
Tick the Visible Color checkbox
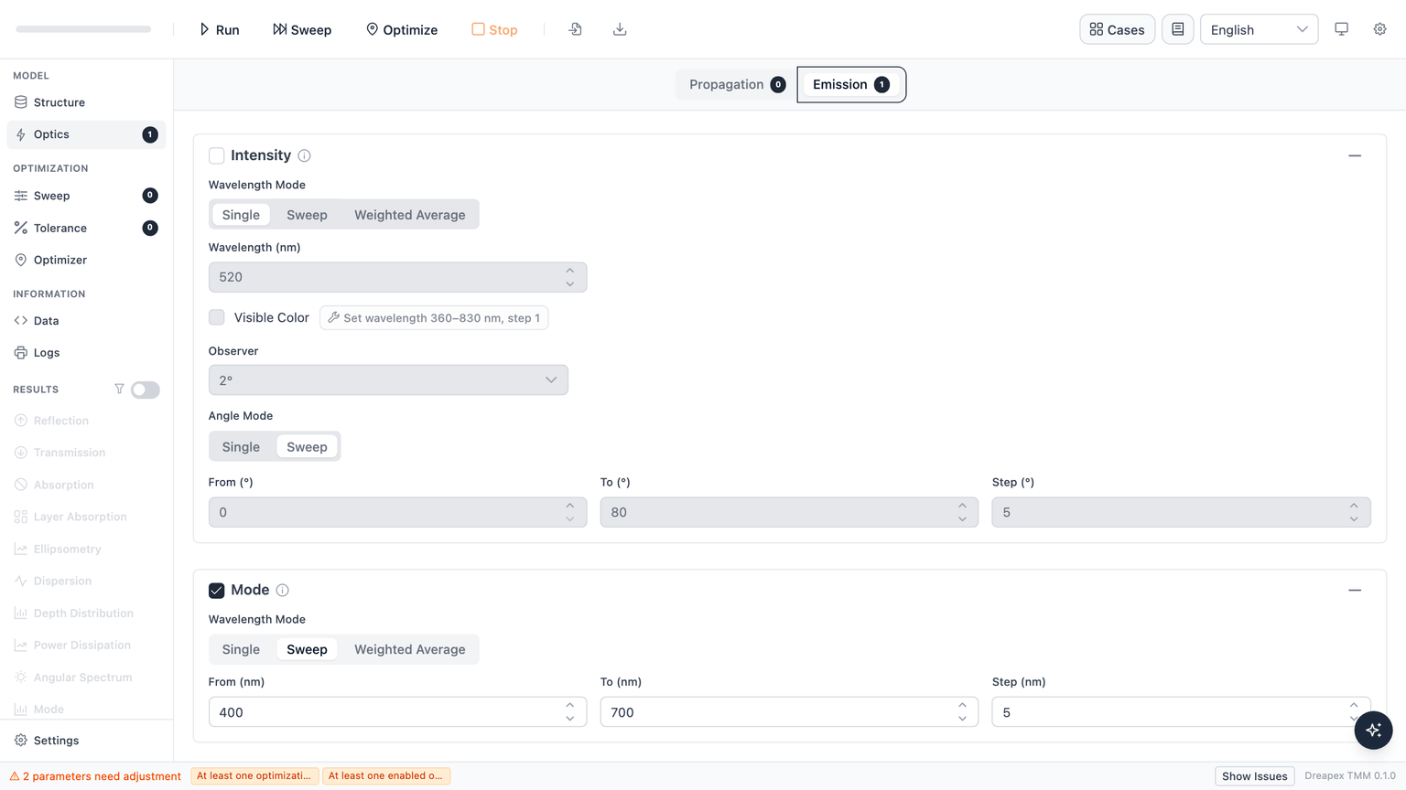click(217, 317)
